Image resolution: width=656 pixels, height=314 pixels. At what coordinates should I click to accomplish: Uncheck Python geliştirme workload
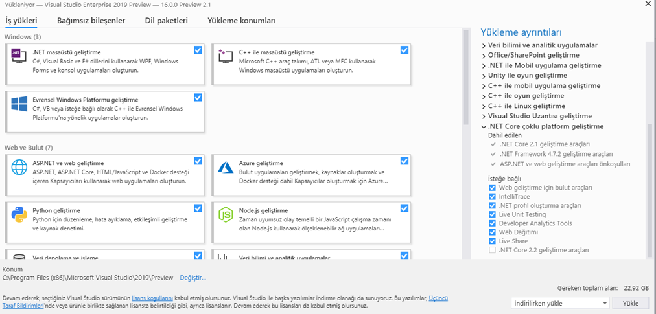coord(198,208)
